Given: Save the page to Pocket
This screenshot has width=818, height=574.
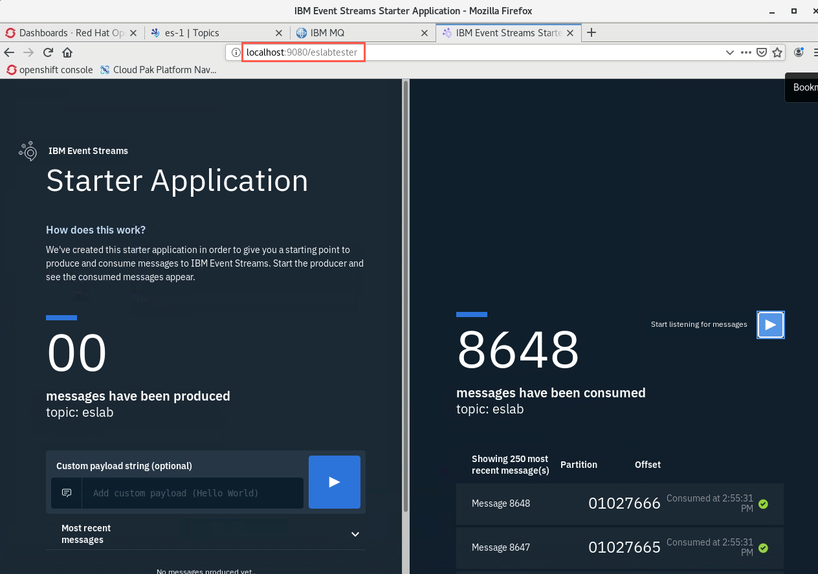Looking at the screenshot, I should pyautogui.click(x=762, y=52).
